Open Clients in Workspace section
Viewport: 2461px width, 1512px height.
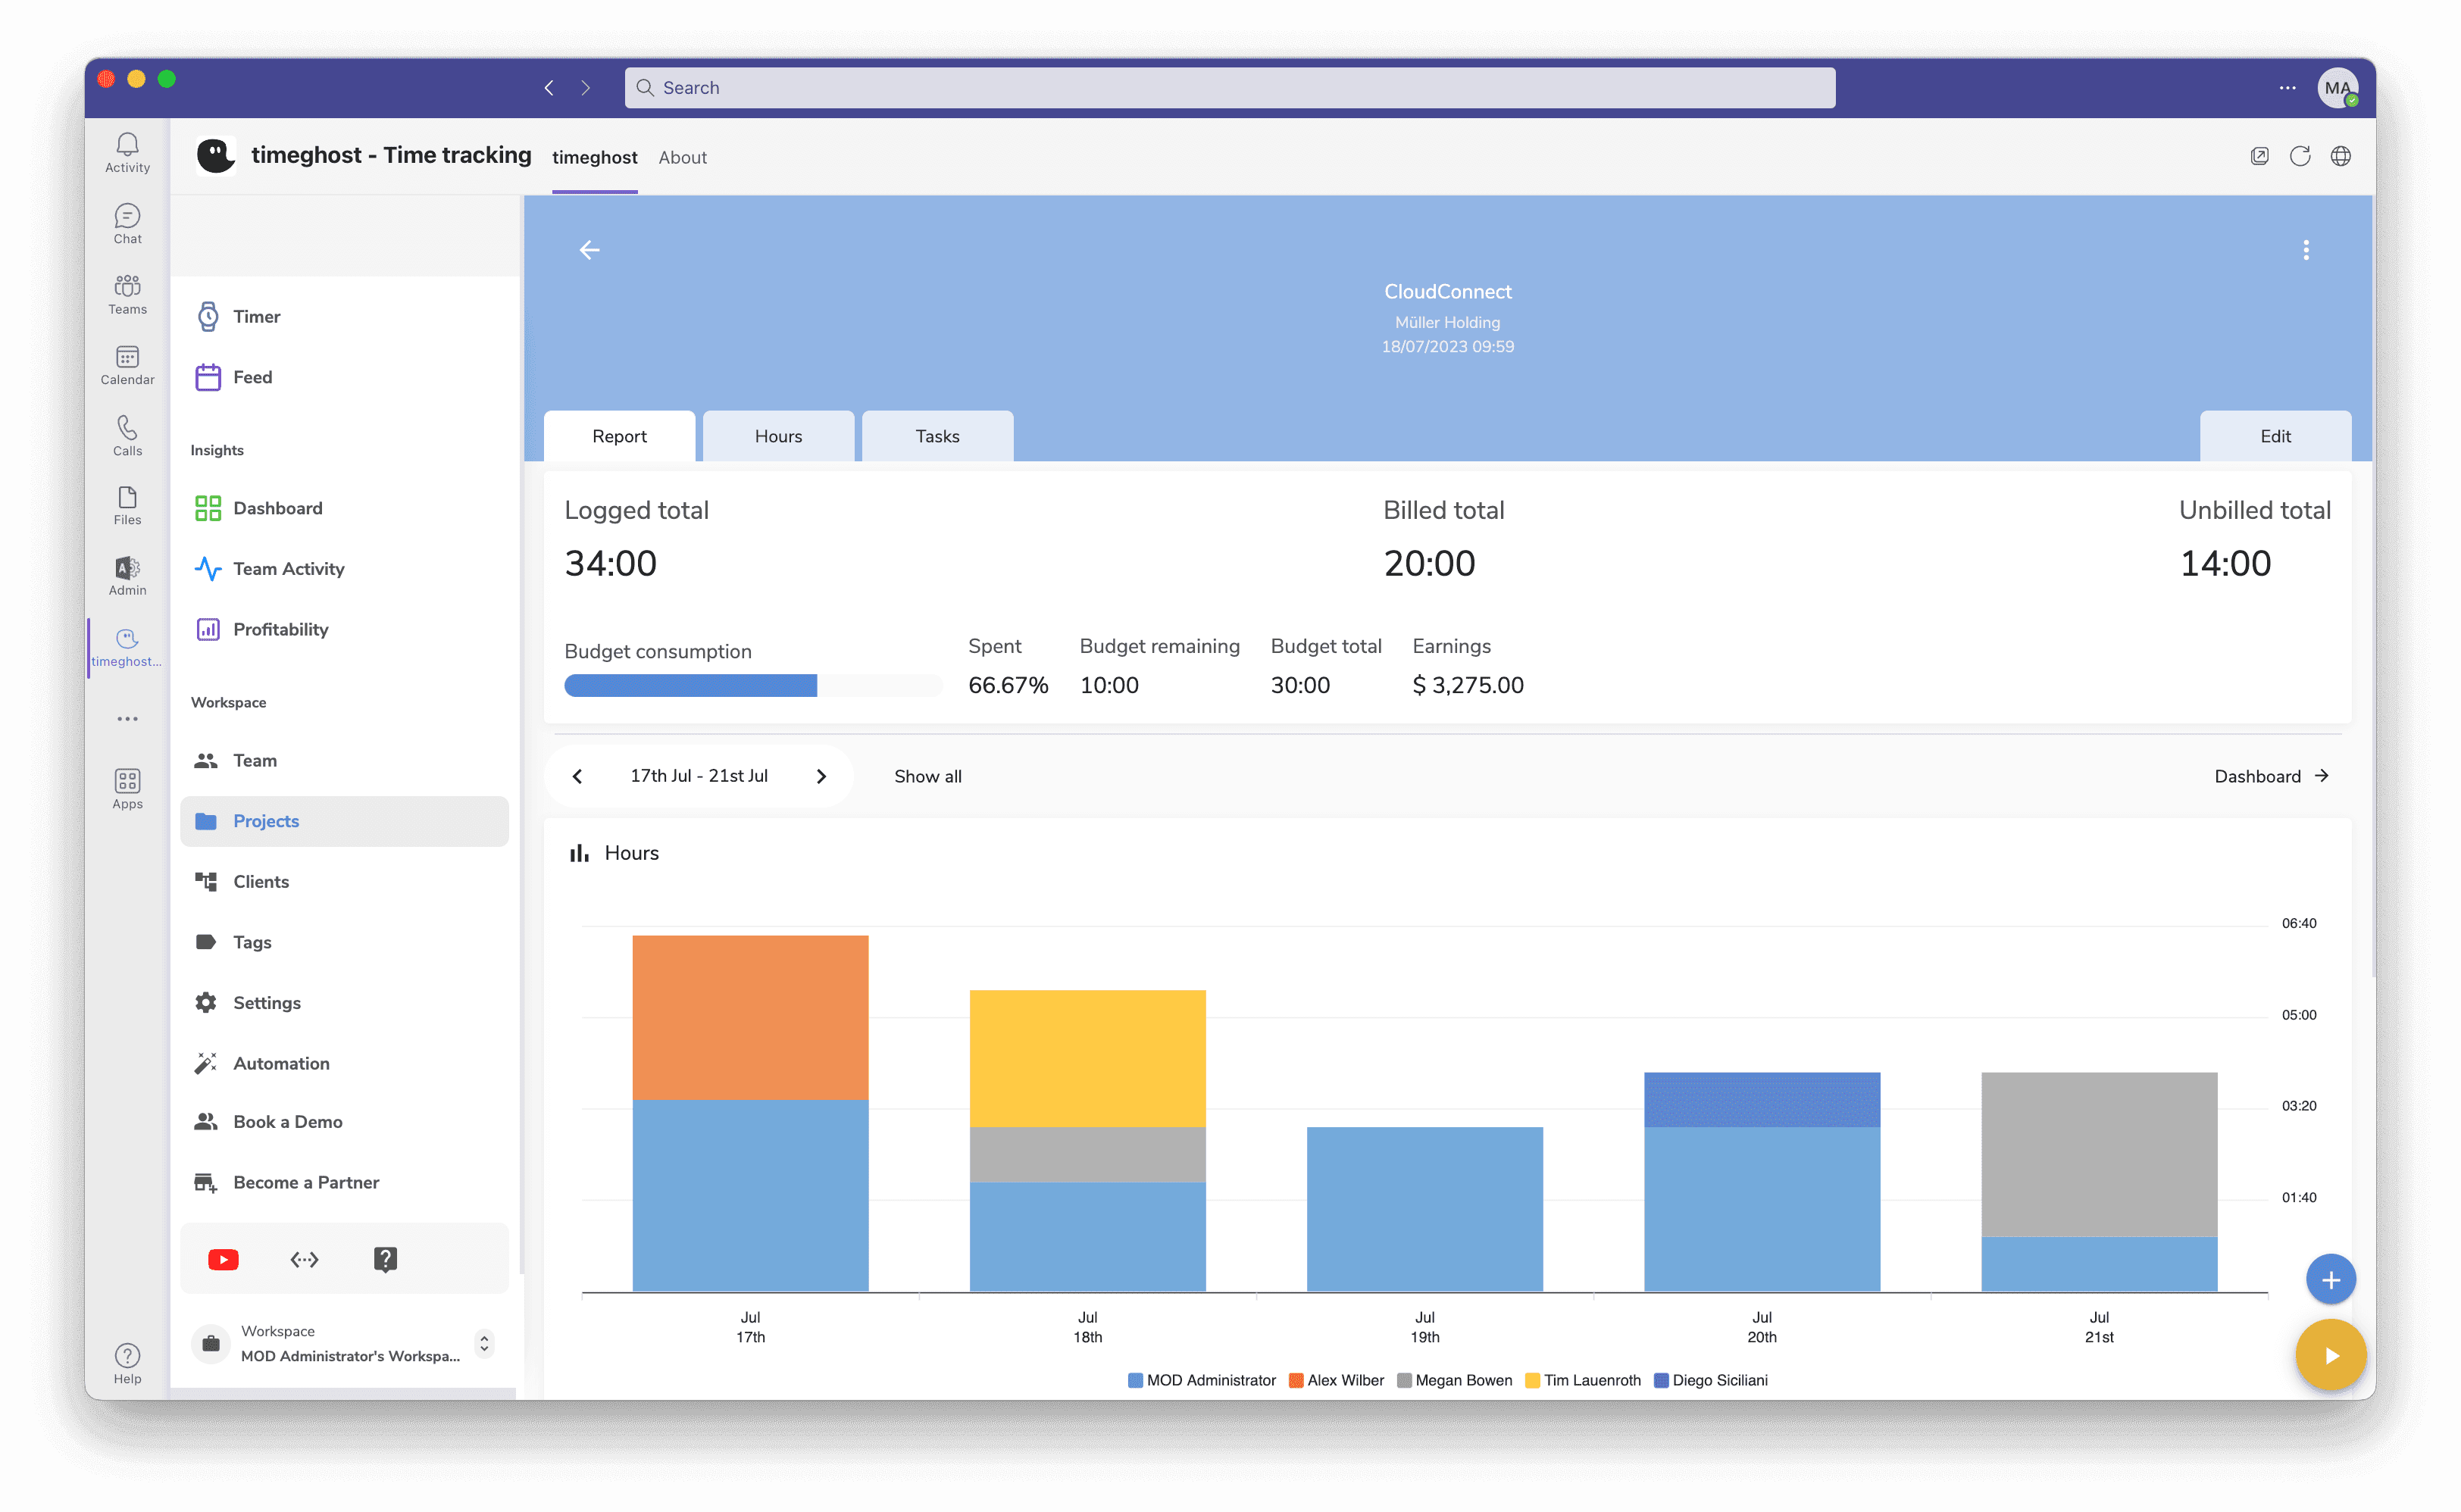[x=344, y=881]
